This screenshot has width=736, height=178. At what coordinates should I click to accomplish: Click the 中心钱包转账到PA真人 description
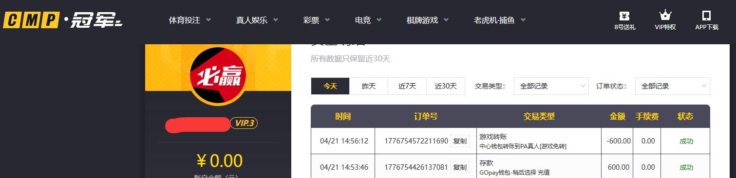coord(523,146)
